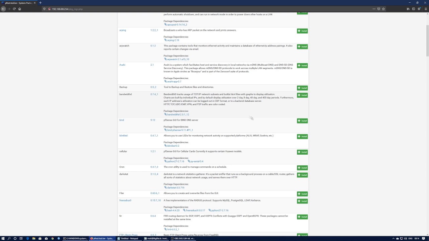Screen dimensions: 429x241
Task: Open avahi-app-0.7 dependency link
Action: (173, 81)
